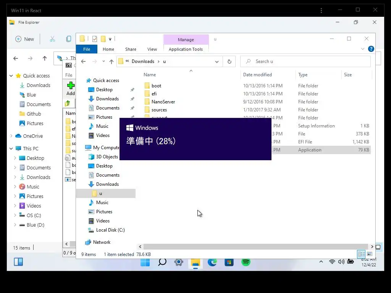Collapse the This PC tree node

pos(11,148)
